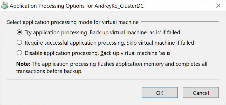226x105 pixels.
Task: Choose the 'Require successful application processing' radio button
Action: click(x=19, y=43)
